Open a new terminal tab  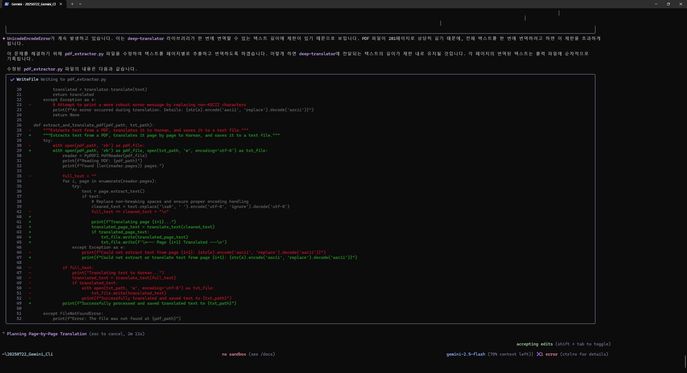click(x=72, y=4)
